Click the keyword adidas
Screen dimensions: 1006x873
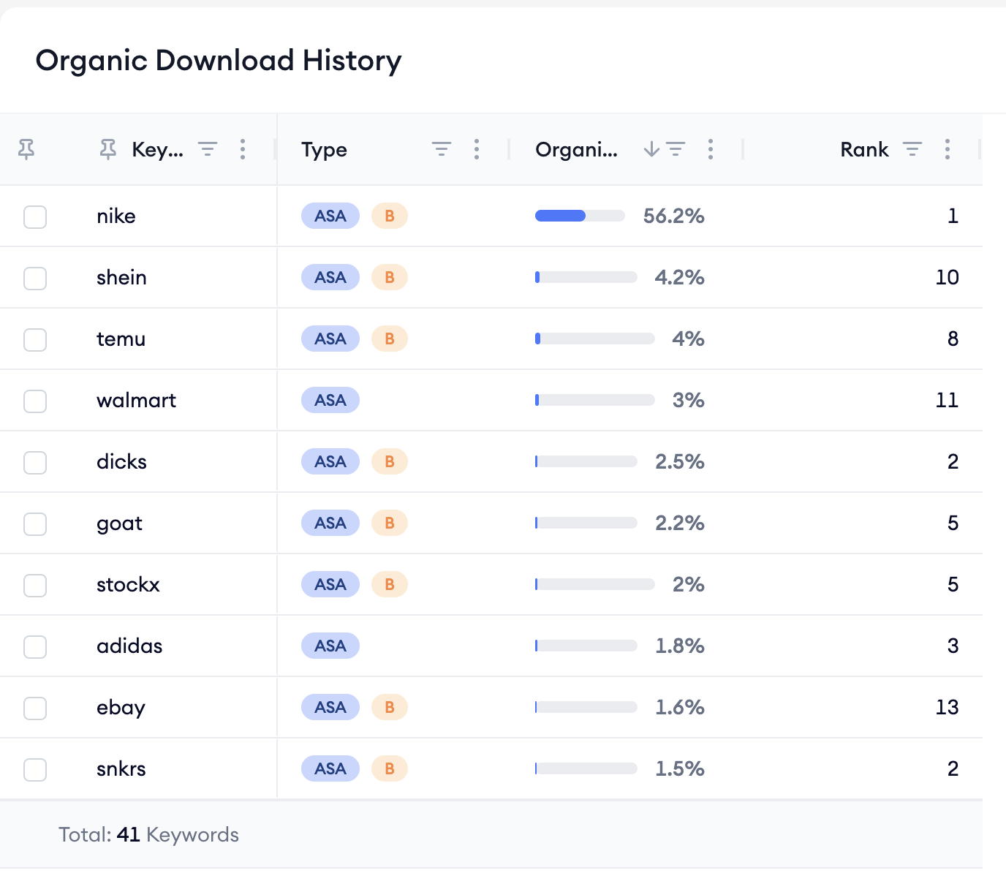point(129,646)
